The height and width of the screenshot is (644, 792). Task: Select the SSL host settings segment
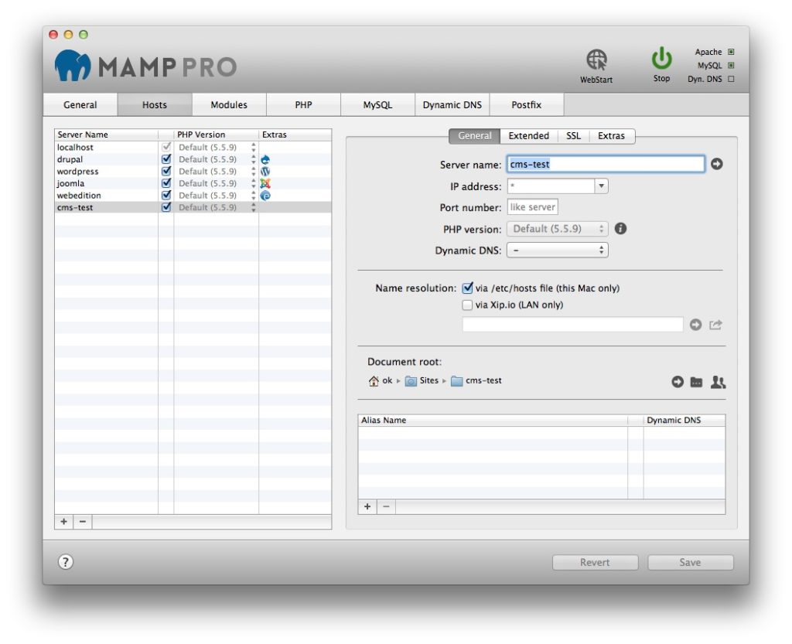573,136
